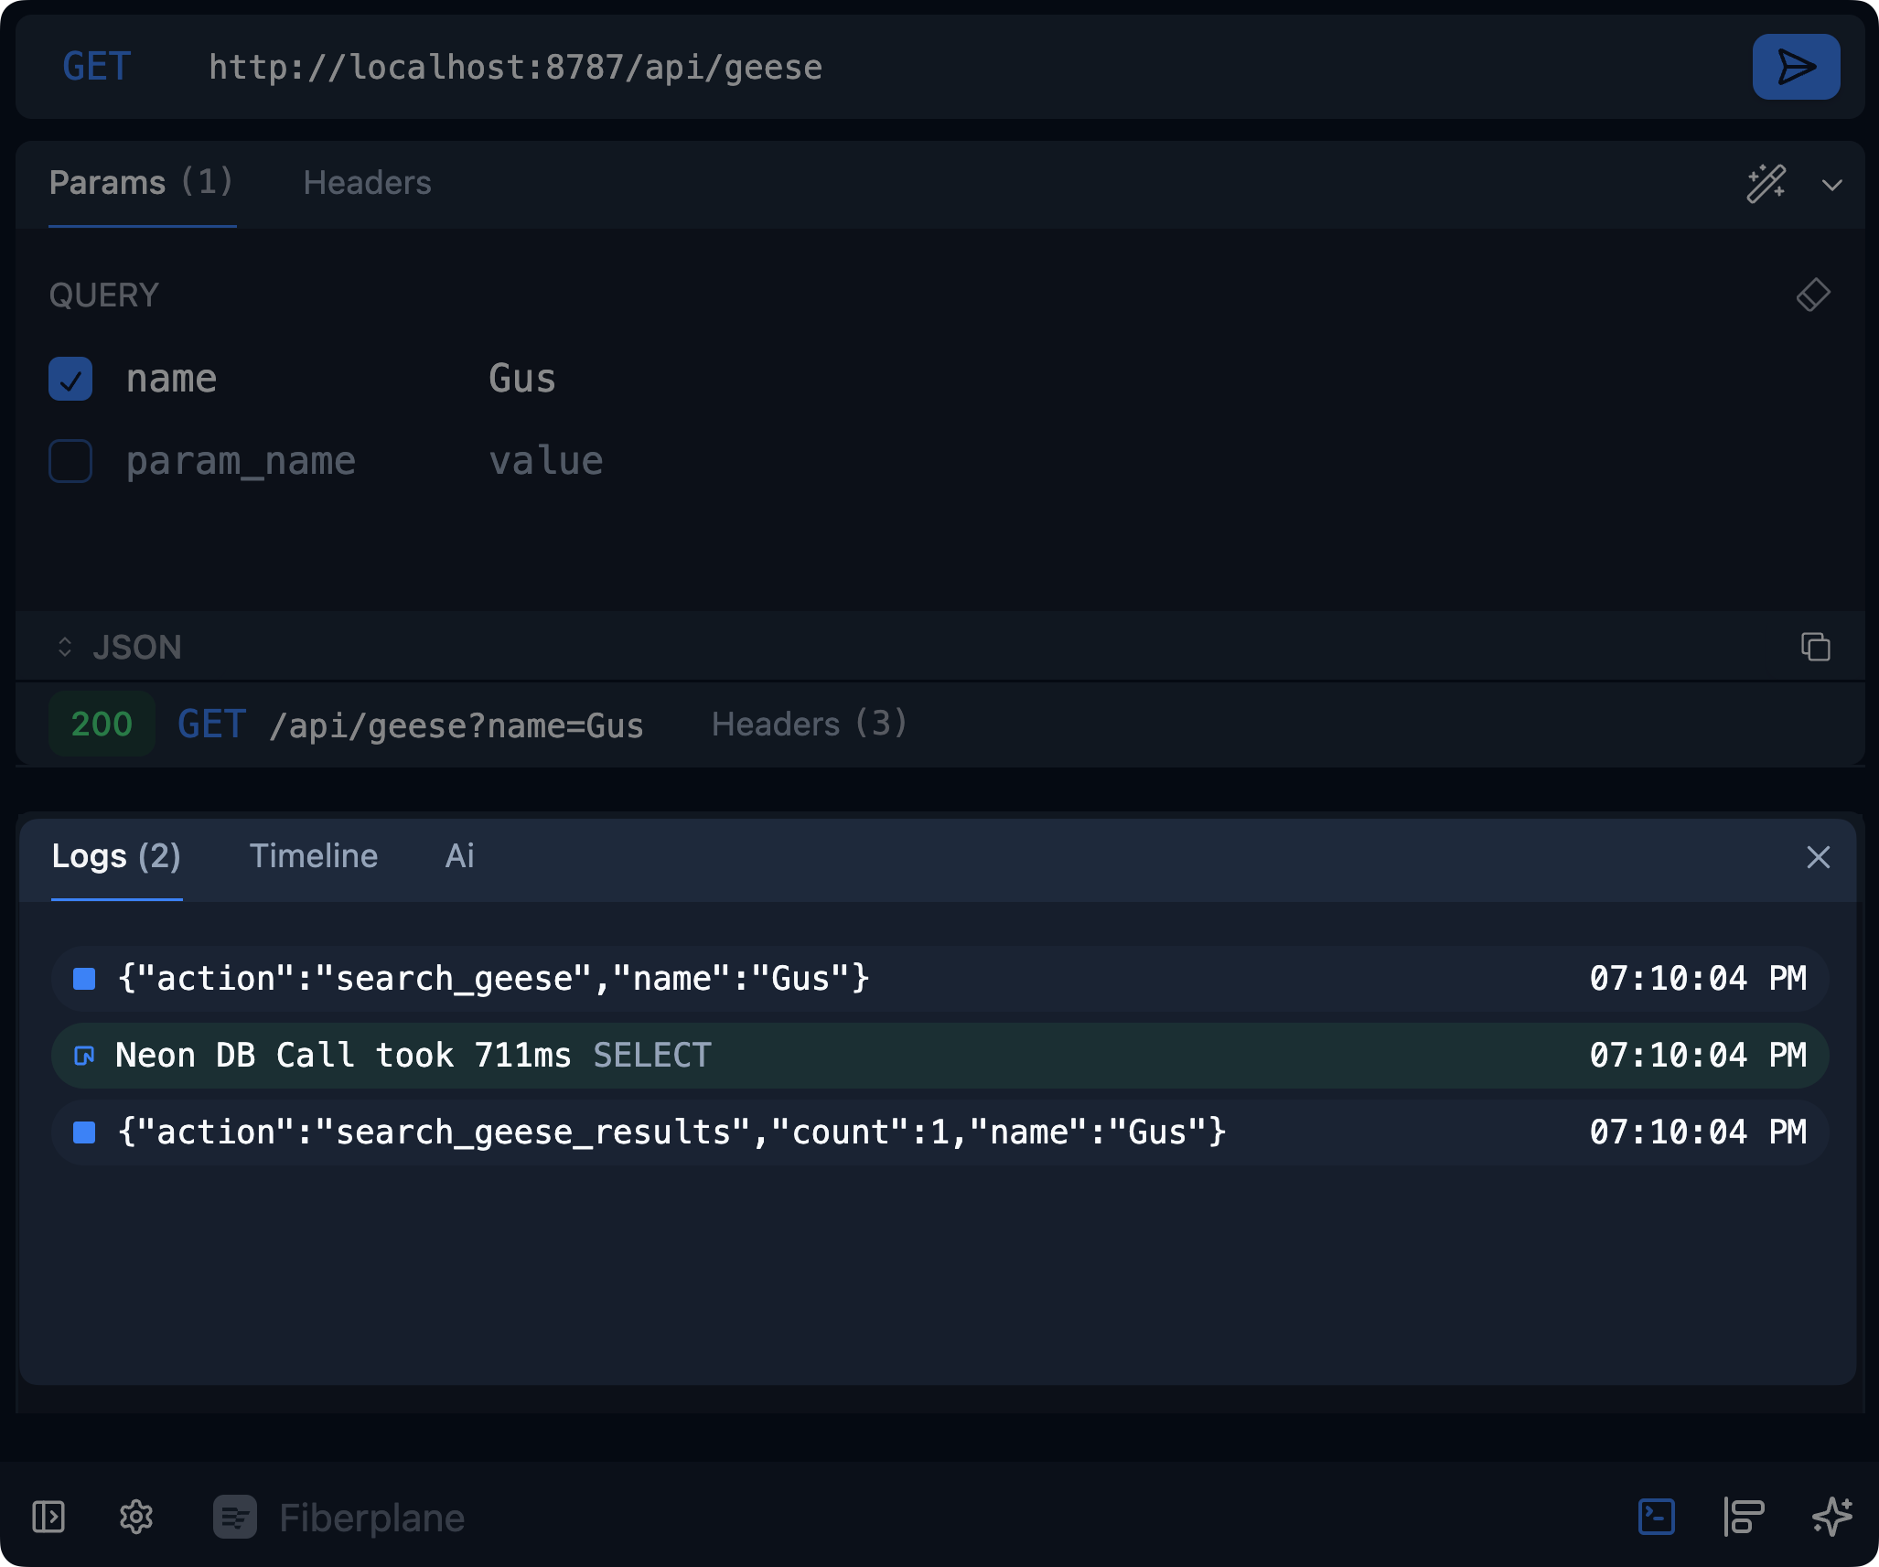Switch to the Headers tab
The height and width of the screenshot is (1567, 1879).
[367, 183]
